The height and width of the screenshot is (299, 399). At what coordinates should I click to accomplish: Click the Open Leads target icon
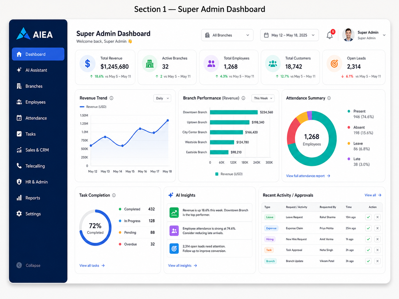coord(334,64)
